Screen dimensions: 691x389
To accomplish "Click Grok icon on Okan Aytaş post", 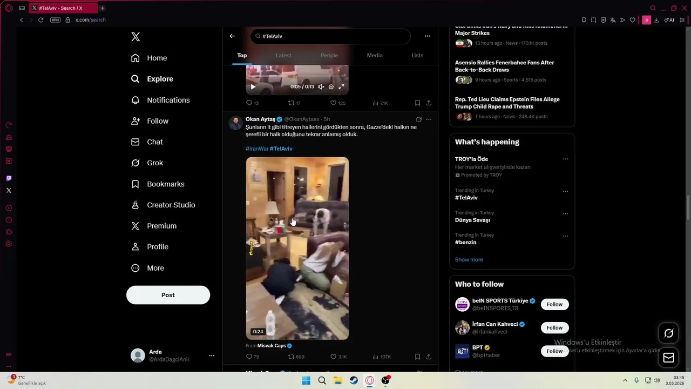I will [x=418, y=119].
